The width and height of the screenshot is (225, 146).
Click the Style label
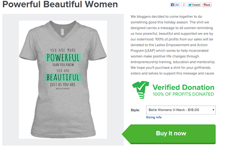tap(135, 110)
